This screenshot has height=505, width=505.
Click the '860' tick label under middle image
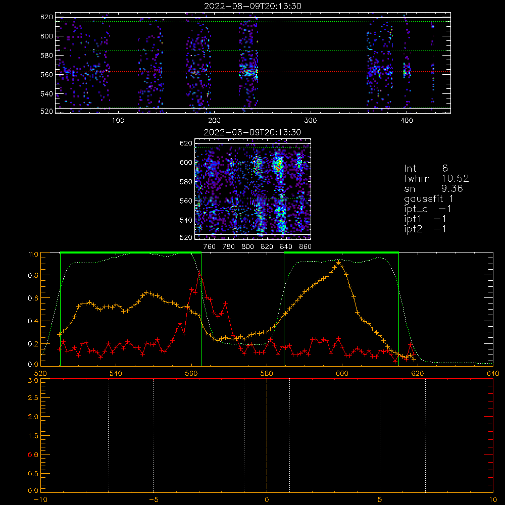click(x=306, y=247)
